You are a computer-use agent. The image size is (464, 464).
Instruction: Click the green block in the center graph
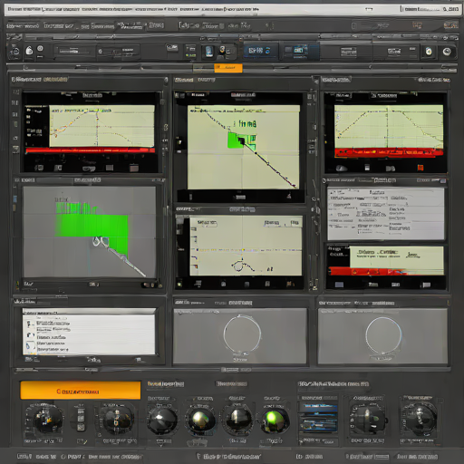[x=236, y=140]
